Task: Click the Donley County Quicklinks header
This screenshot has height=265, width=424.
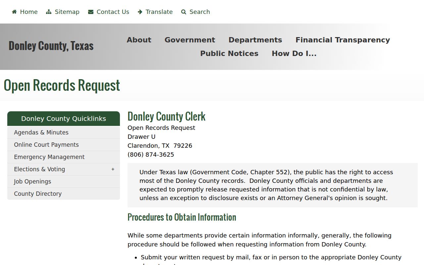Action: [64, 119]
